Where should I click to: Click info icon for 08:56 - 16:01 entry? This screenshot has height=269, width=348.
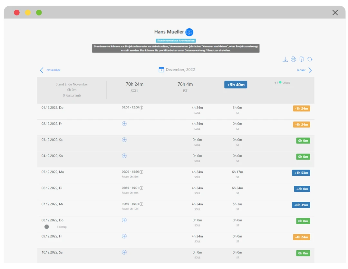pos(141,188)
